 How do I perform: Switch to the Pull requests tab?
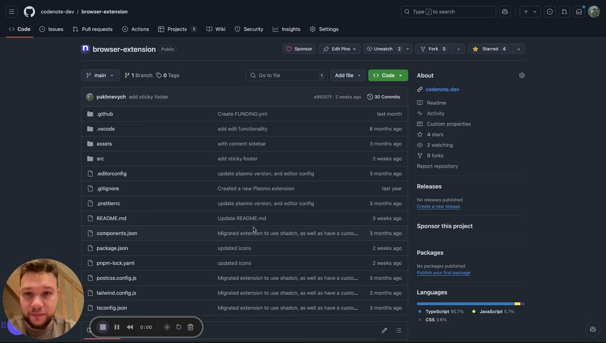click(92, 29)
